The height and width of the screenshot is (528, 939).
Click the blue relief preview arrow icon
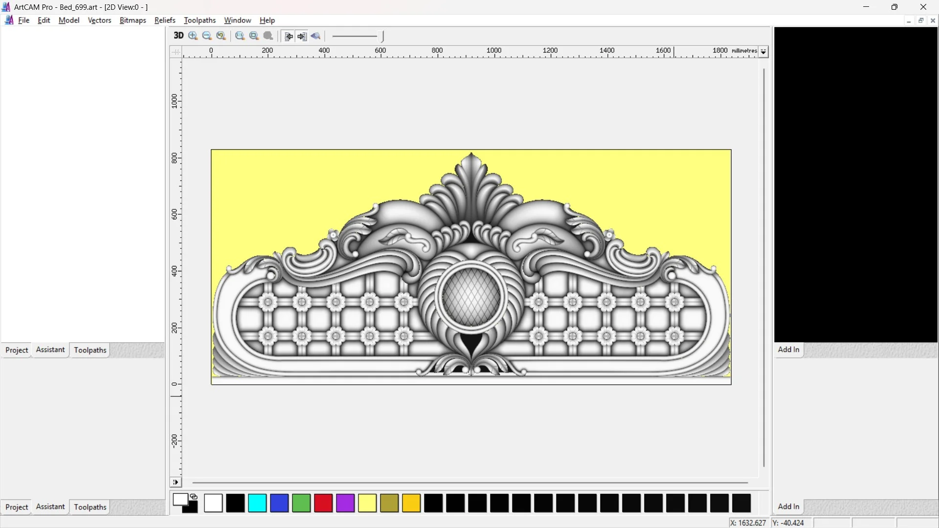[315, 36]
